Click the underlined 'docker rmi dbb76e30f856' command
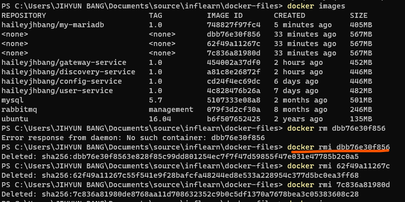 pyautogui.click(x=338, y=147)
